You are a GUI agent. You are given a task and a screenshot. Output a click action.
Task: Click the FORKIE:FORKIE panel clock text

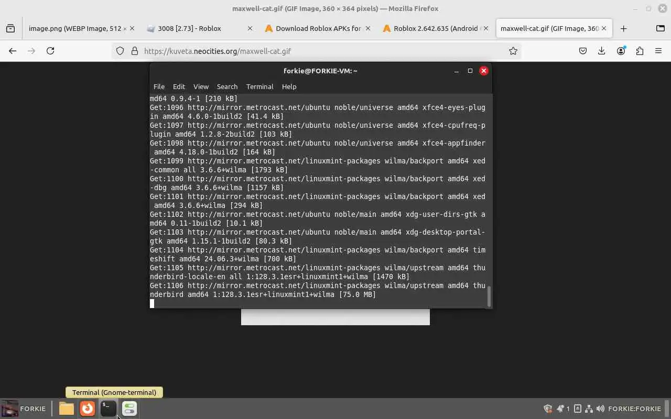click(634, 409)
